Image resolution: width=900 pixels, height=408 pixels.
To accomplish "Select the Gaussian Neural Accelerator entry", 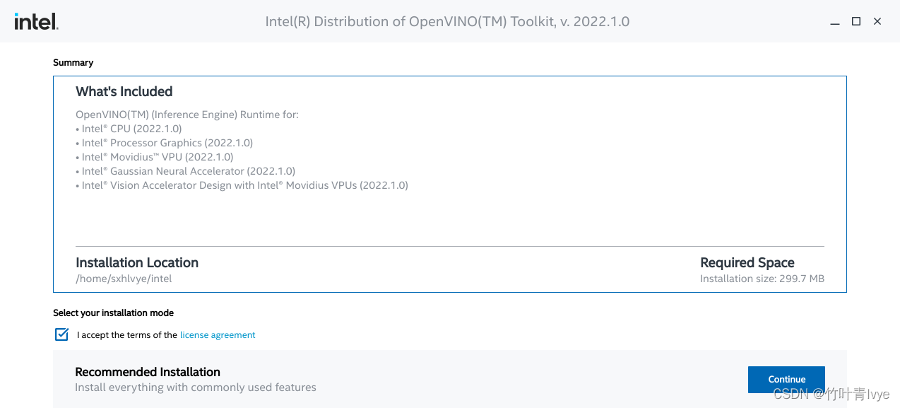I will [x=185, y=171].
